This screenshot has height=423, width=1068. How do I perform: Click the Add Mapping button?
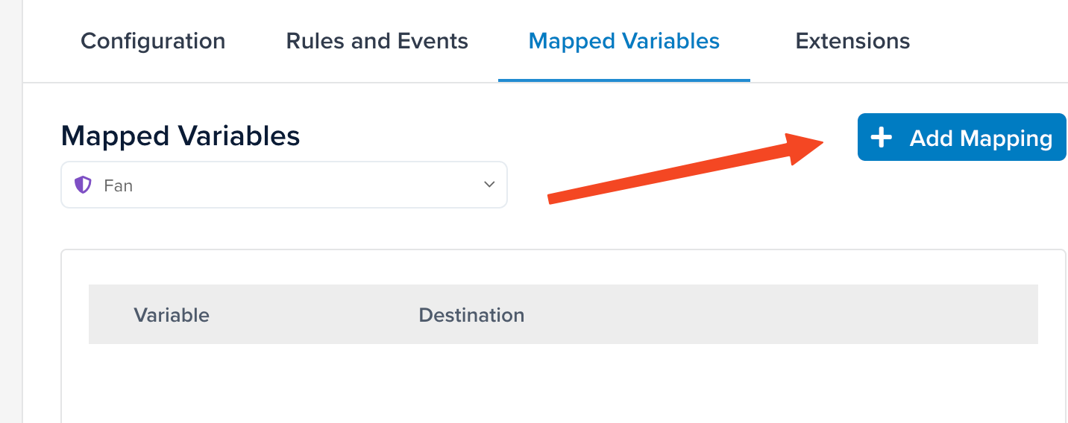(x=962, y=137)
